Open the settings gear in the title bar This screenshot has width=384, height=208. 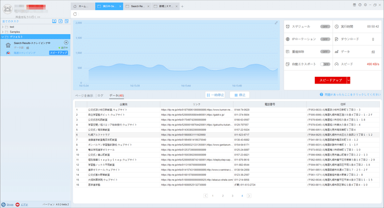coord(365,5)
